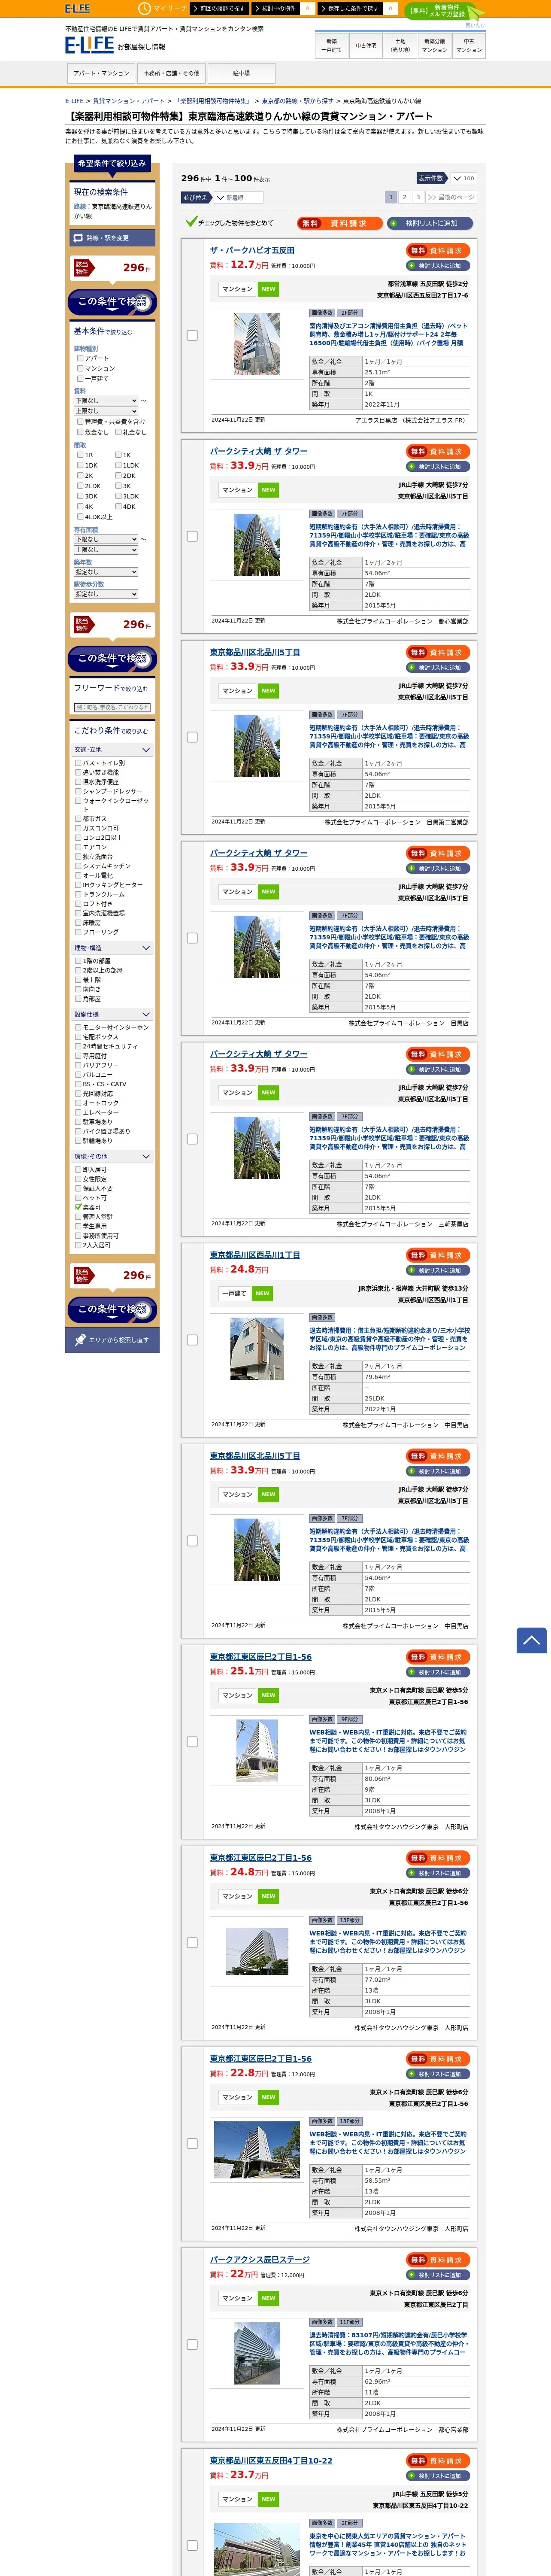Open the 中古マンション header menu
The height and width of the screenshot is (2576, 551).
469,45
